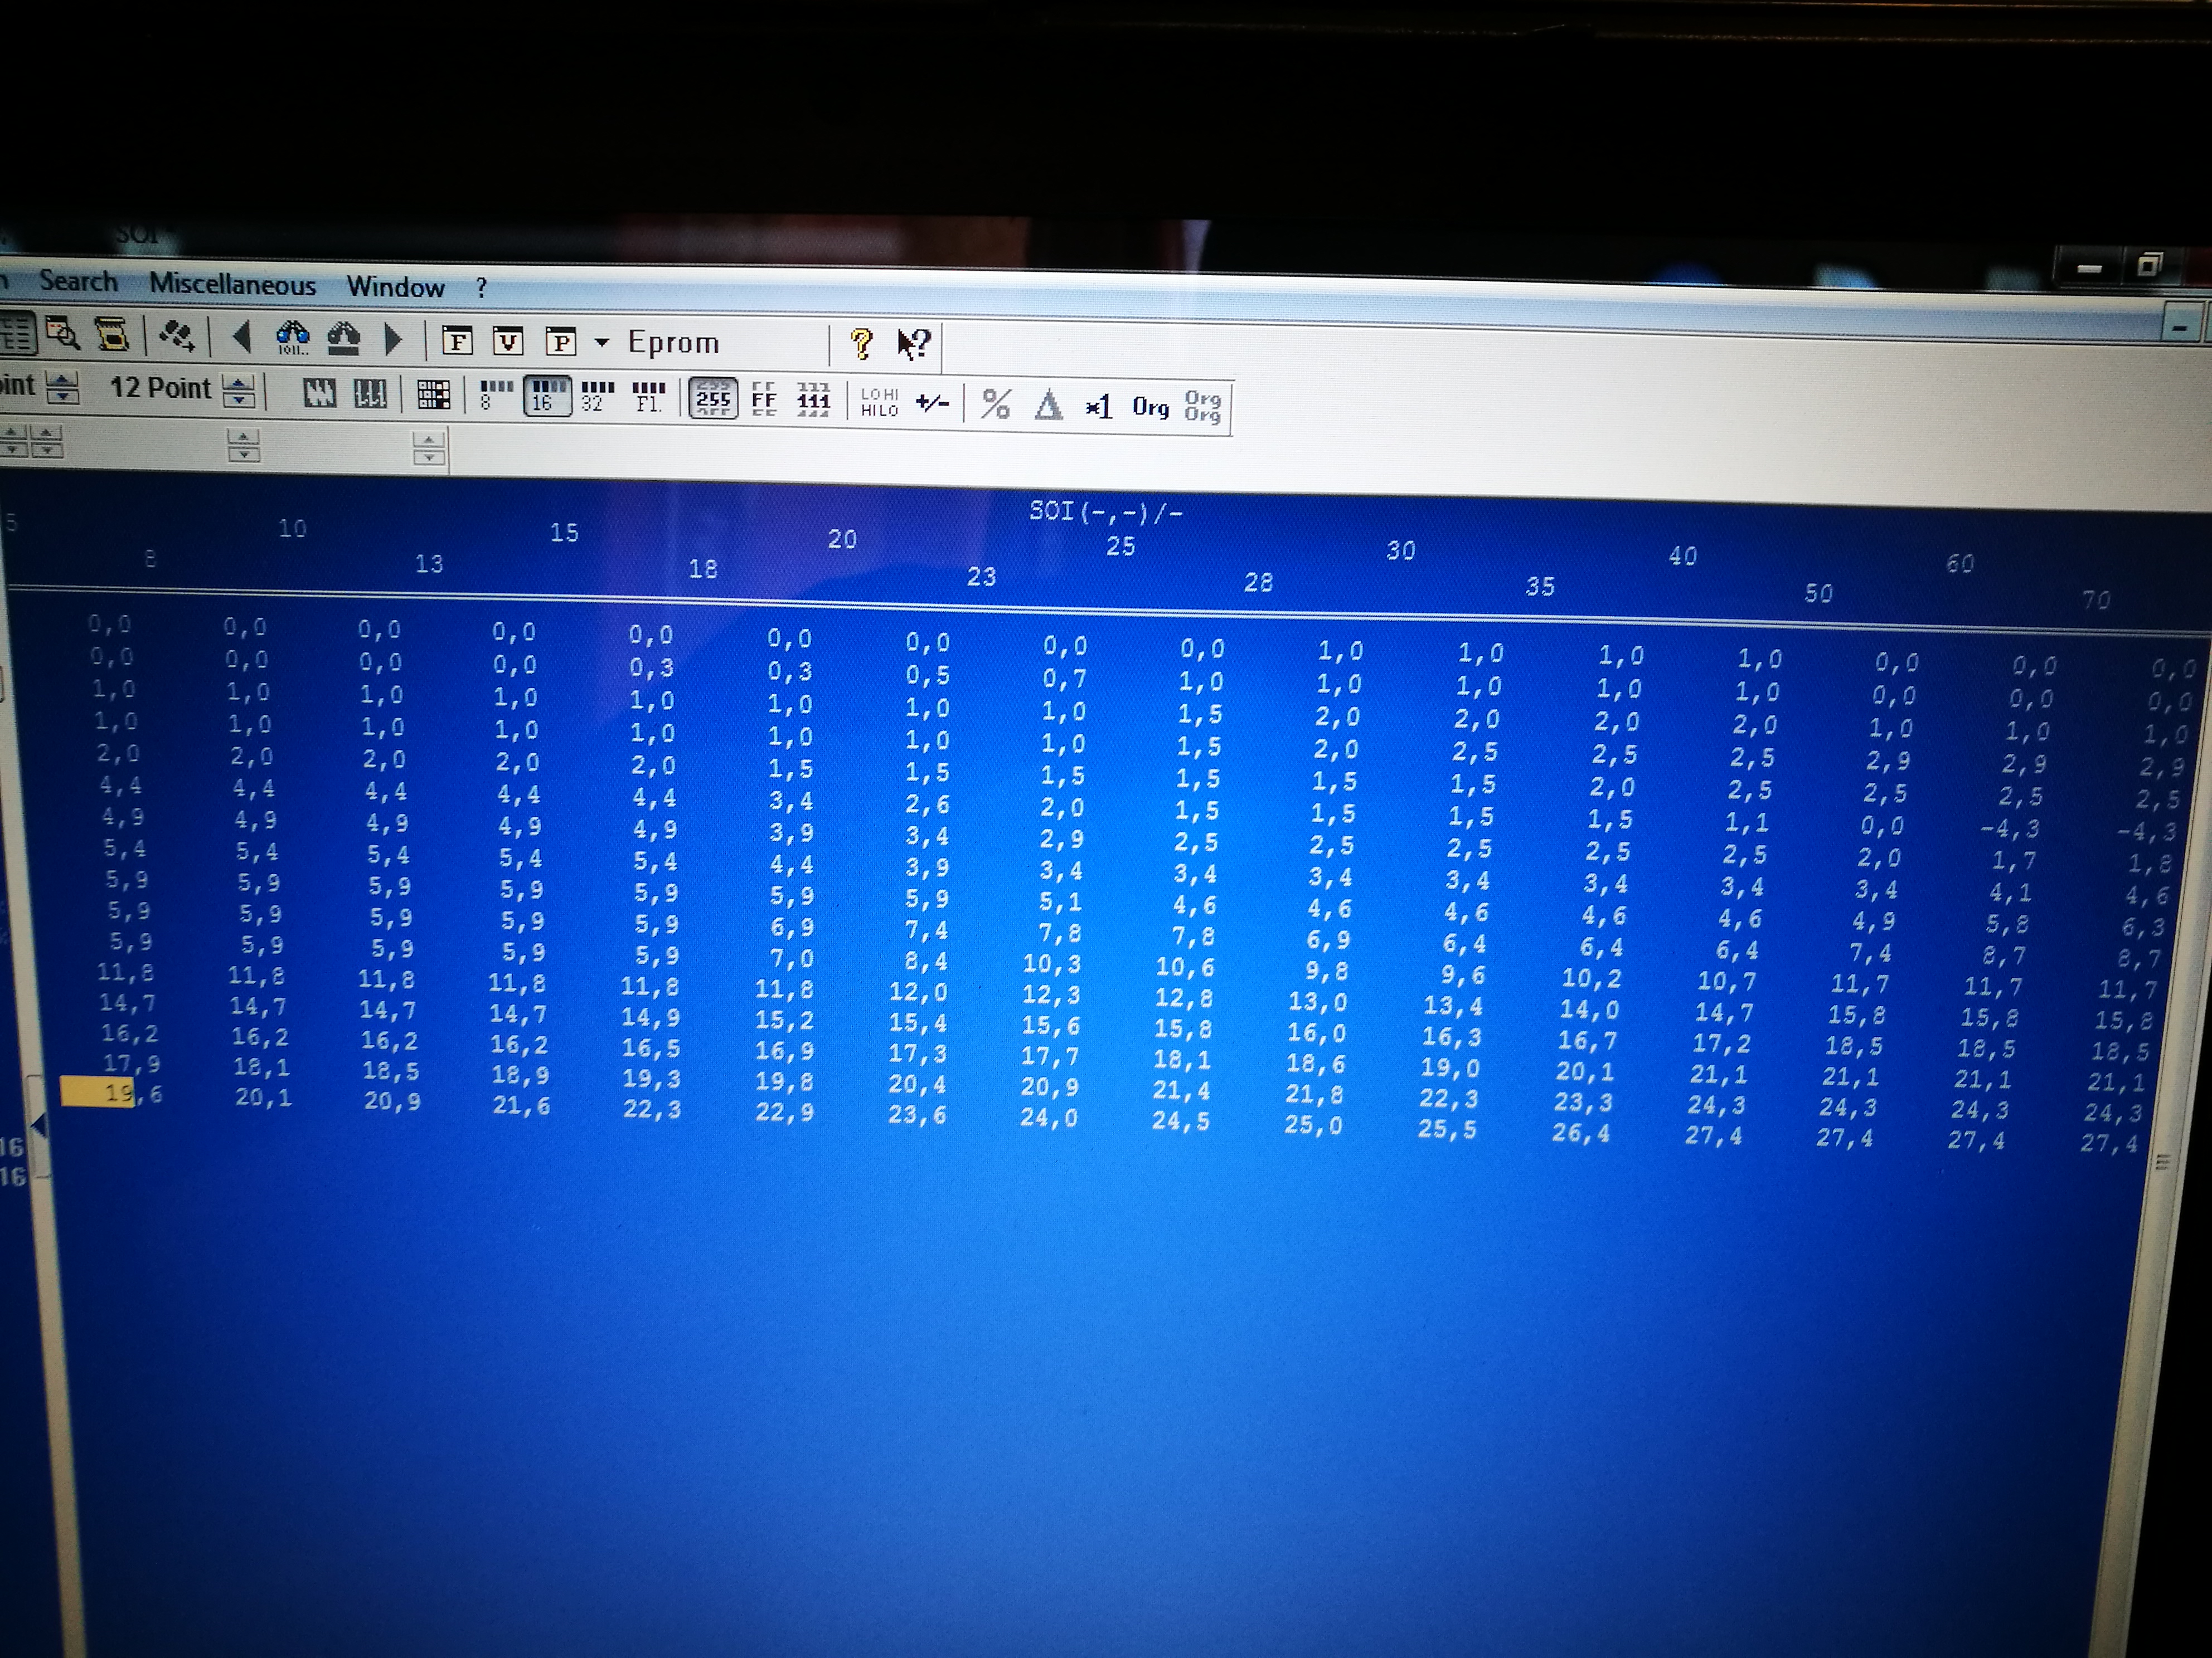The image size is (2212, 1658).
Task: Click the P window button
Action: [560, 343]
